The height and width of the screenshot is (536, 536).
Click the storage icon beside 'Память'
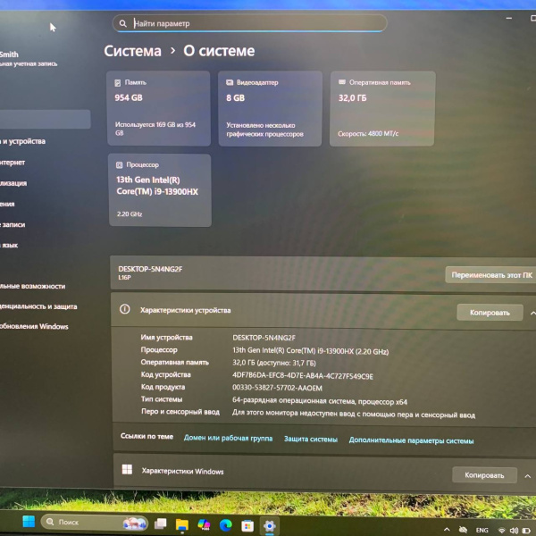[x=118, y=83]
